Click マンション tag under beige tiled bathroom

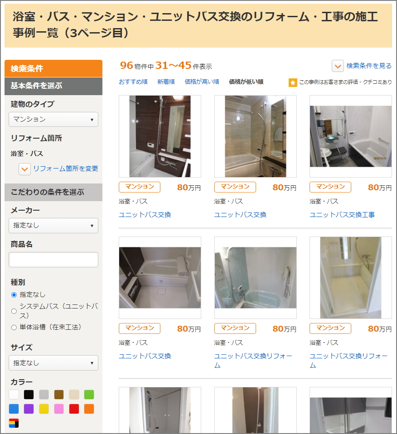235,187
